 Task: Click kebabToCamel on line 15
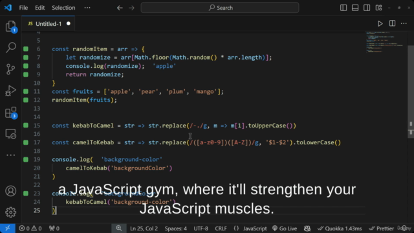coord(93,126)
